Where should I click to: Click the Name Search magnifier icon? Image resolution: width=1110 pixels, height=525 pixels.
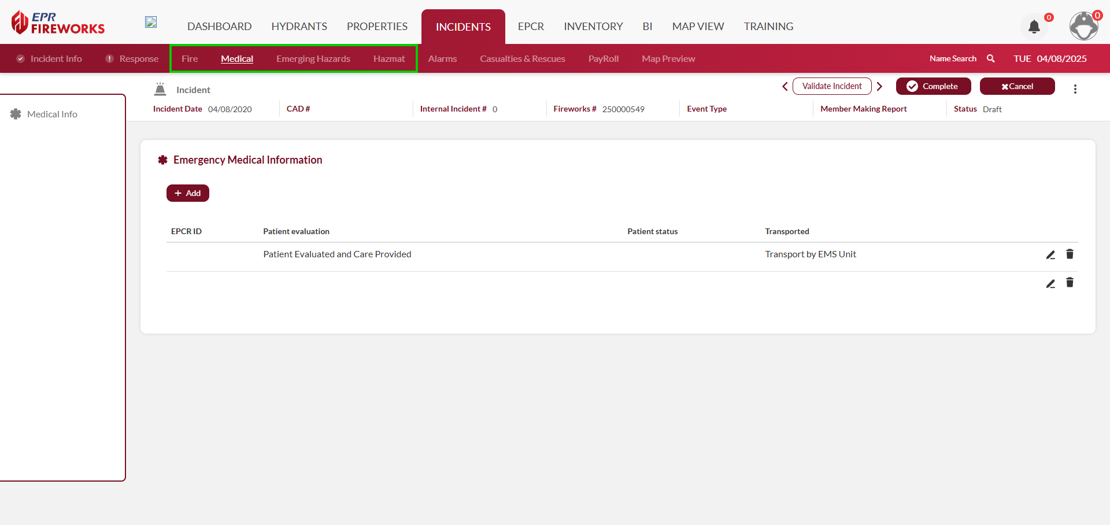(990, 58)
